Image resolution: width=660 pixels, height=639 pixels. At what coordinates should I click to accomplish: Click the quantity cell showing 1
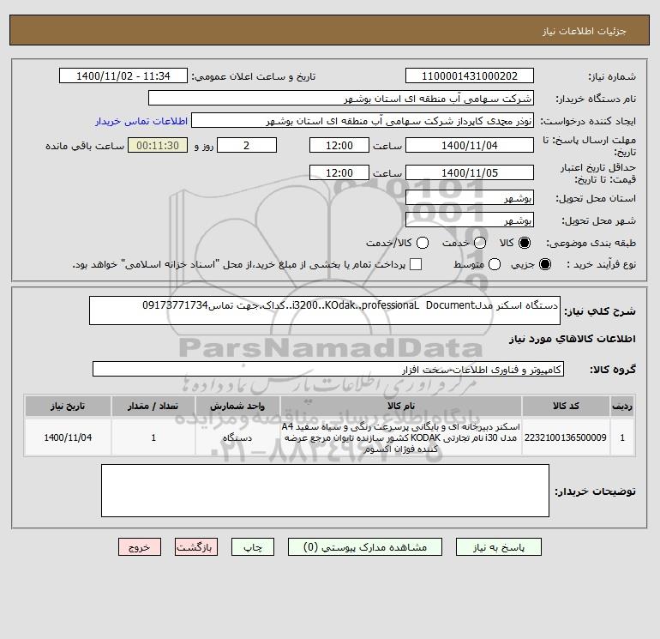click(x=153, y=437)
